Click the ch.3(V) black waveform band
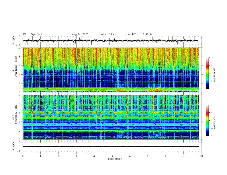 coord(111,146)
